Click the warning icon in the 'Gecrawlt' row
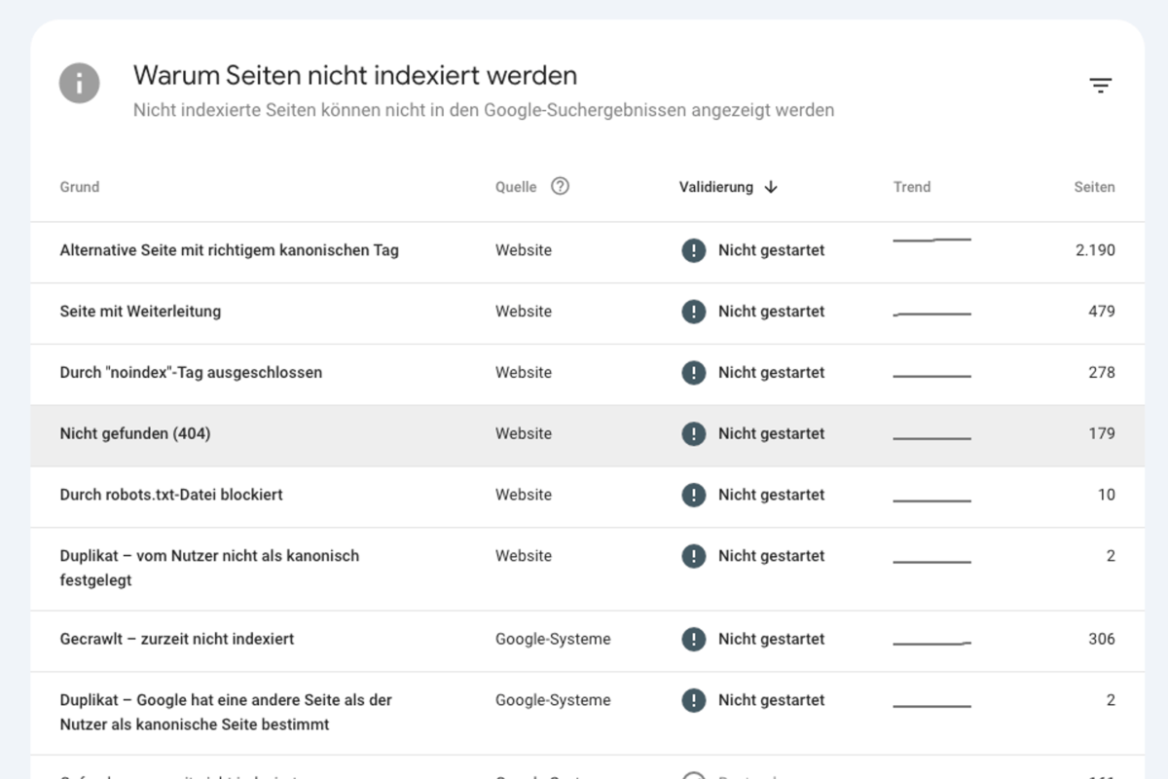 point(693,639)
